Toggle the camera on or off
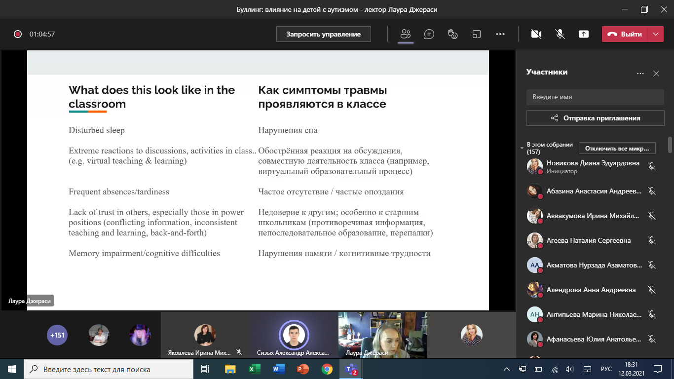Image resolution: width=674 pixels, height=379 pixels. (x=536, y=34)
